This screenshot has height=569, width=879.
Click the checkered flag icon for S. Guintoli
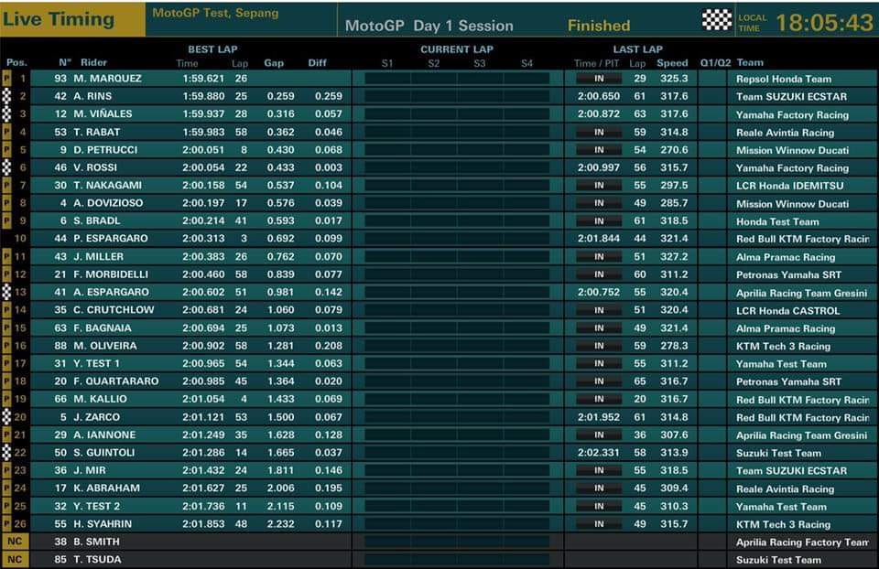click(6, 453)
